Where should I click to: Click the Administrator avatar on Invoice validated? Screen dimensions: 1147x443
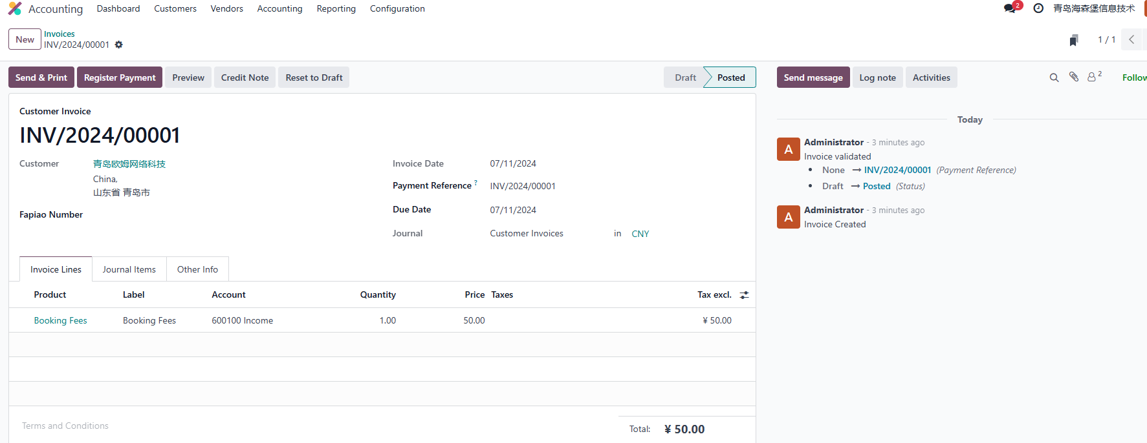[789, 149]
